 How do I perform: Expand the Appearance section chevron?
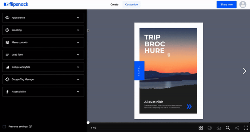[78, 18]
